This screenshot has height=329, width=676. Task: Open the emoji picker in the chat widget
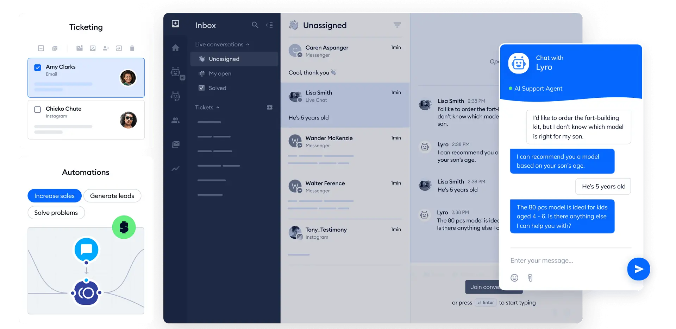coord(514,278)
